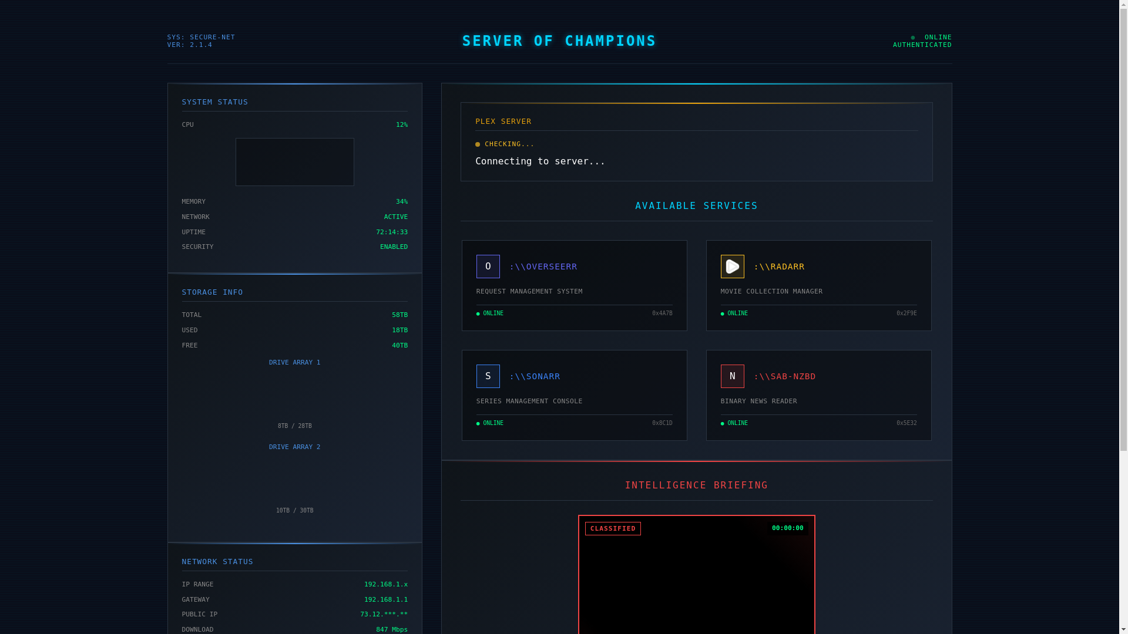Click 'VER: 2.1.4' header text
Viewport: 1128px width, 634px height.
click(189, 45)
